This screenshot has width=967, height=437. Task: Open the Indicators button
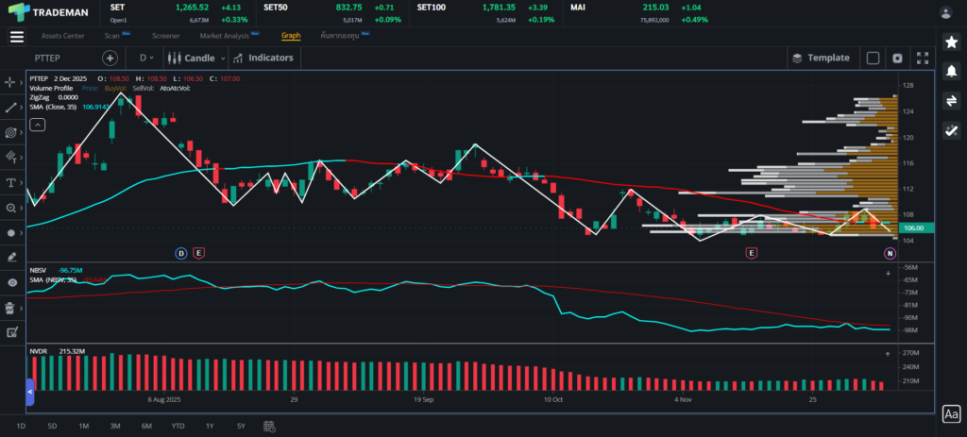(263, 58)
